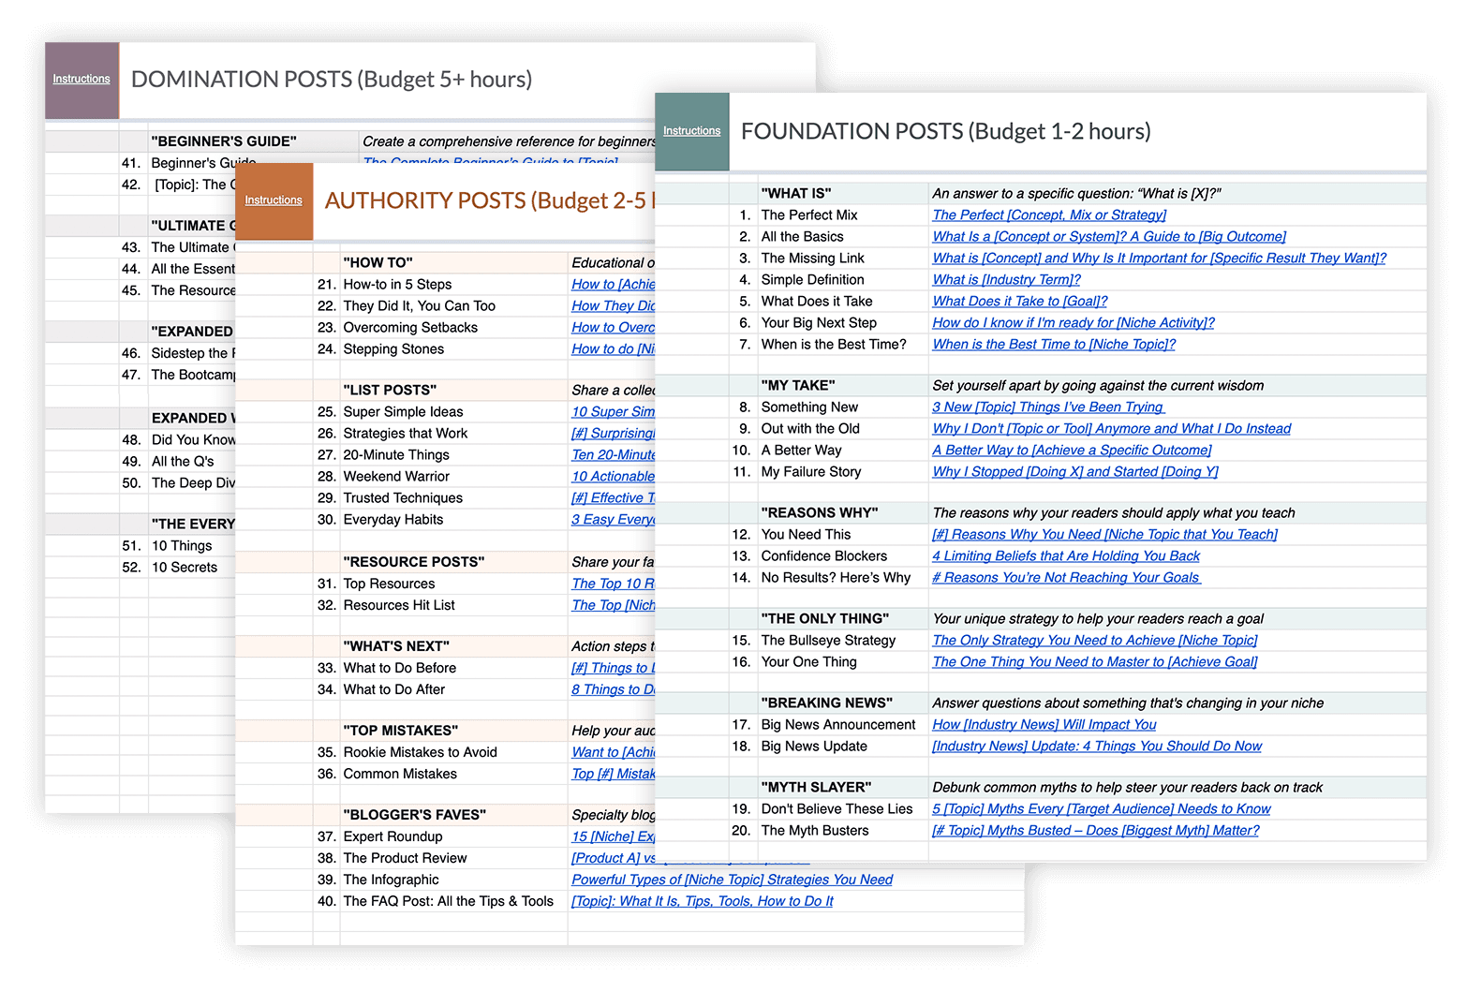
Task: Click '3 New [Topic] Things I've Been Trying' link
Action: (1047, 407)
